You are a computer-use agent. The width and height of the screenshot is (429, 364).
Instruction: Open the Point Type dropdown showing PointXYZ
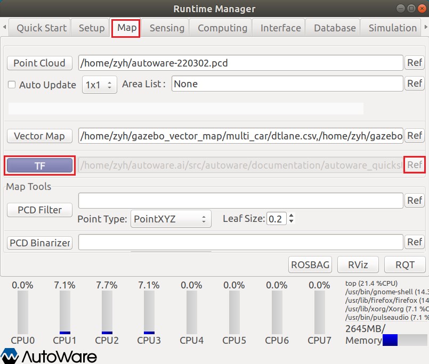(171, 218)
